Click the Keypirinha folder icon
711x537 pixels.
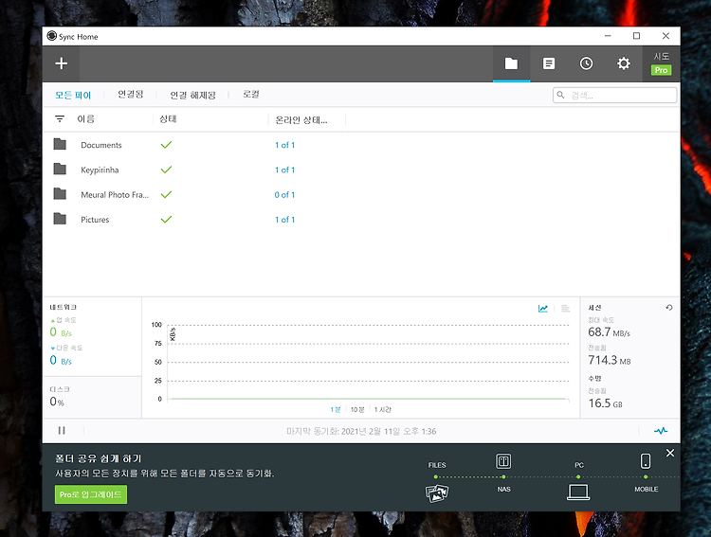[x=60, y=169]
